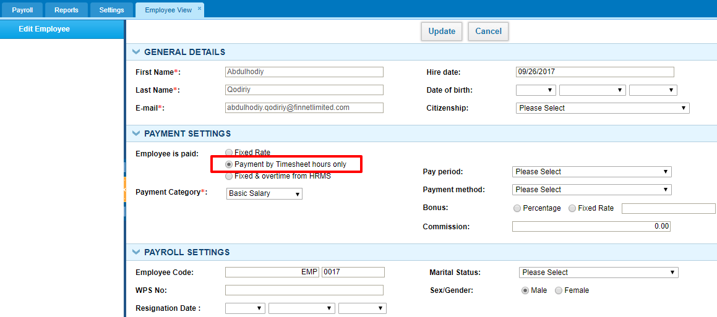Collapse the General Details section chevron
This screenshot has width=717, height=317.
[x=136, y=52]
